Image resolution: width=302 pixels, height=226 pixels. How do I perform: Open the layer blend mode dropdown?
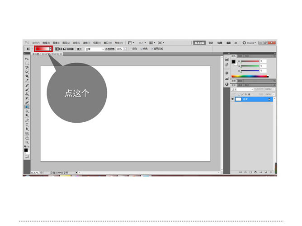pos(242,89)
